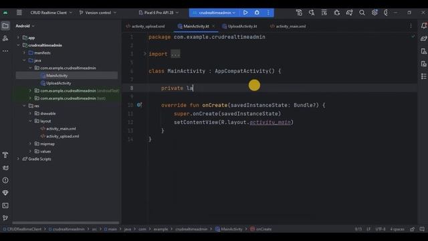This screenshot has width=428, height=241.
Task: Expand the mipmap folder
Action: (x=30, y=144)
